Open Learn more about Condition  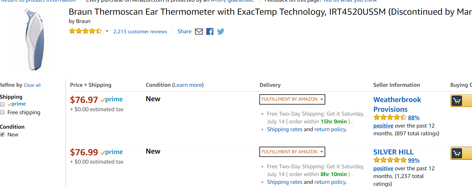point(188,85)
